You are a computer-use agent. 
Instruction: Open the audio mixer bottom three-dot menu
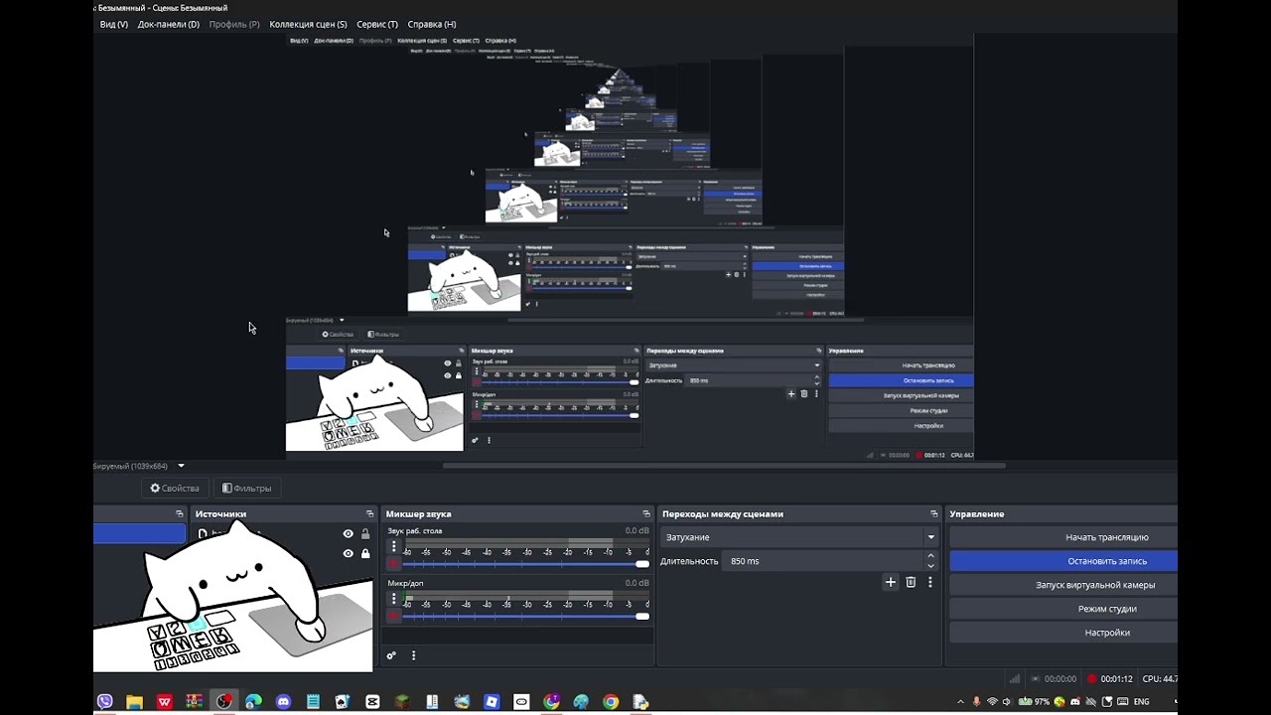[413, 655]
